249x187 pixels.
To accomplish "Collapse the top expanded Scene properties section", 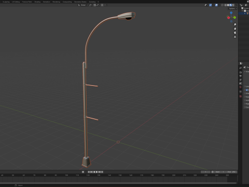I will point(245,72).
